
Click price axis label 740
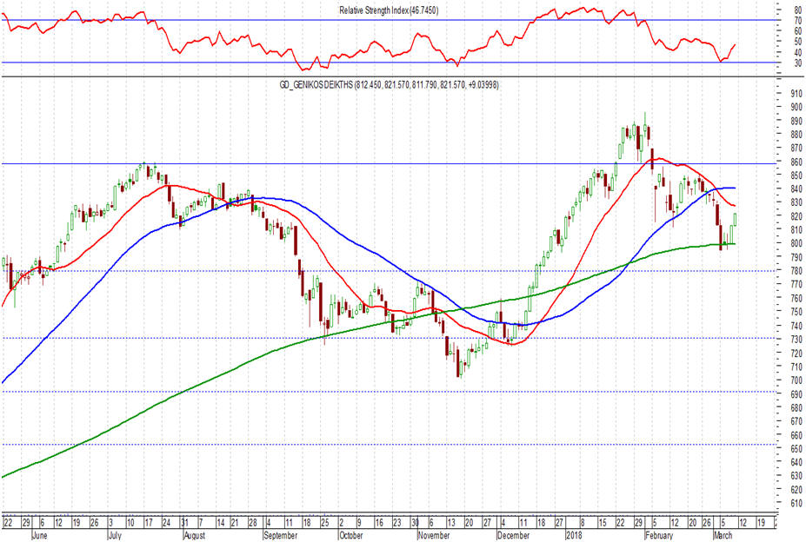point(796,326)
